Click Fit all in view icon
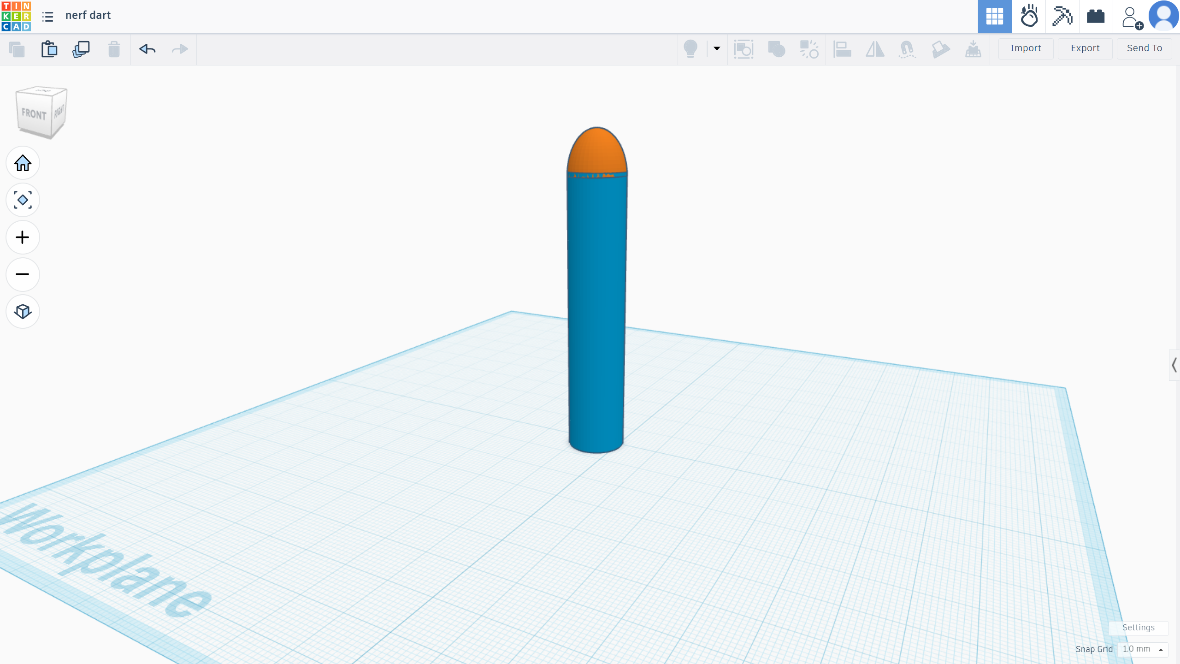Image resolution: width=1180 pixels, height=664 pixels. point(23,200)
